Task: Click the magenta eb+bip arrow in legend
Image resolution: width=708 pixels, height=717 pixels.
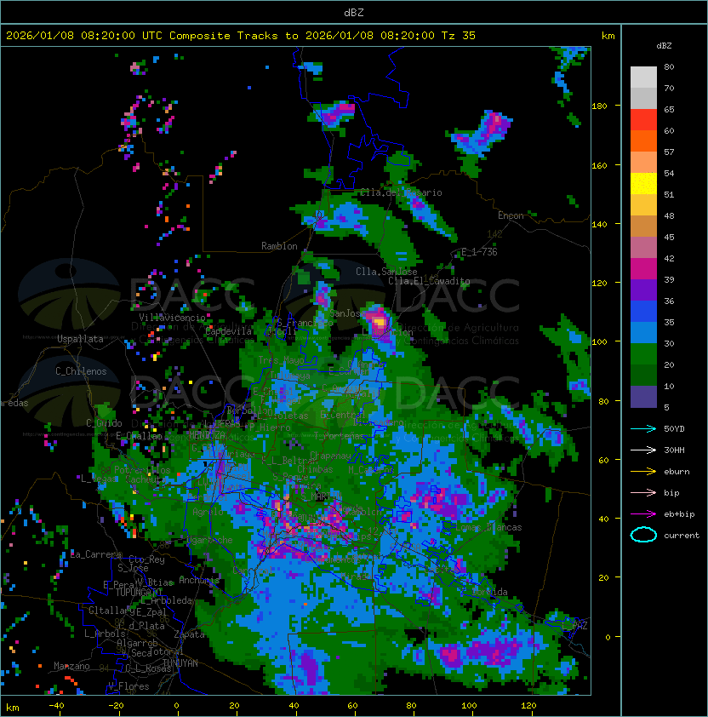Action: [643, 514]
